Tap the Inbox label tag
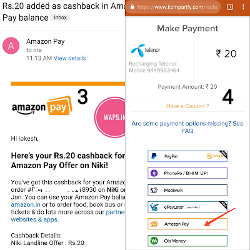 60,17
